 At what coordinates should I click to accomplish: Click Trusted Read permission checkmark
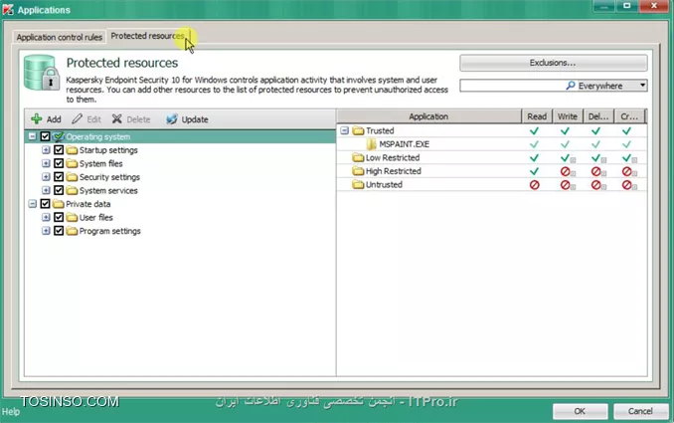[534, 130]
